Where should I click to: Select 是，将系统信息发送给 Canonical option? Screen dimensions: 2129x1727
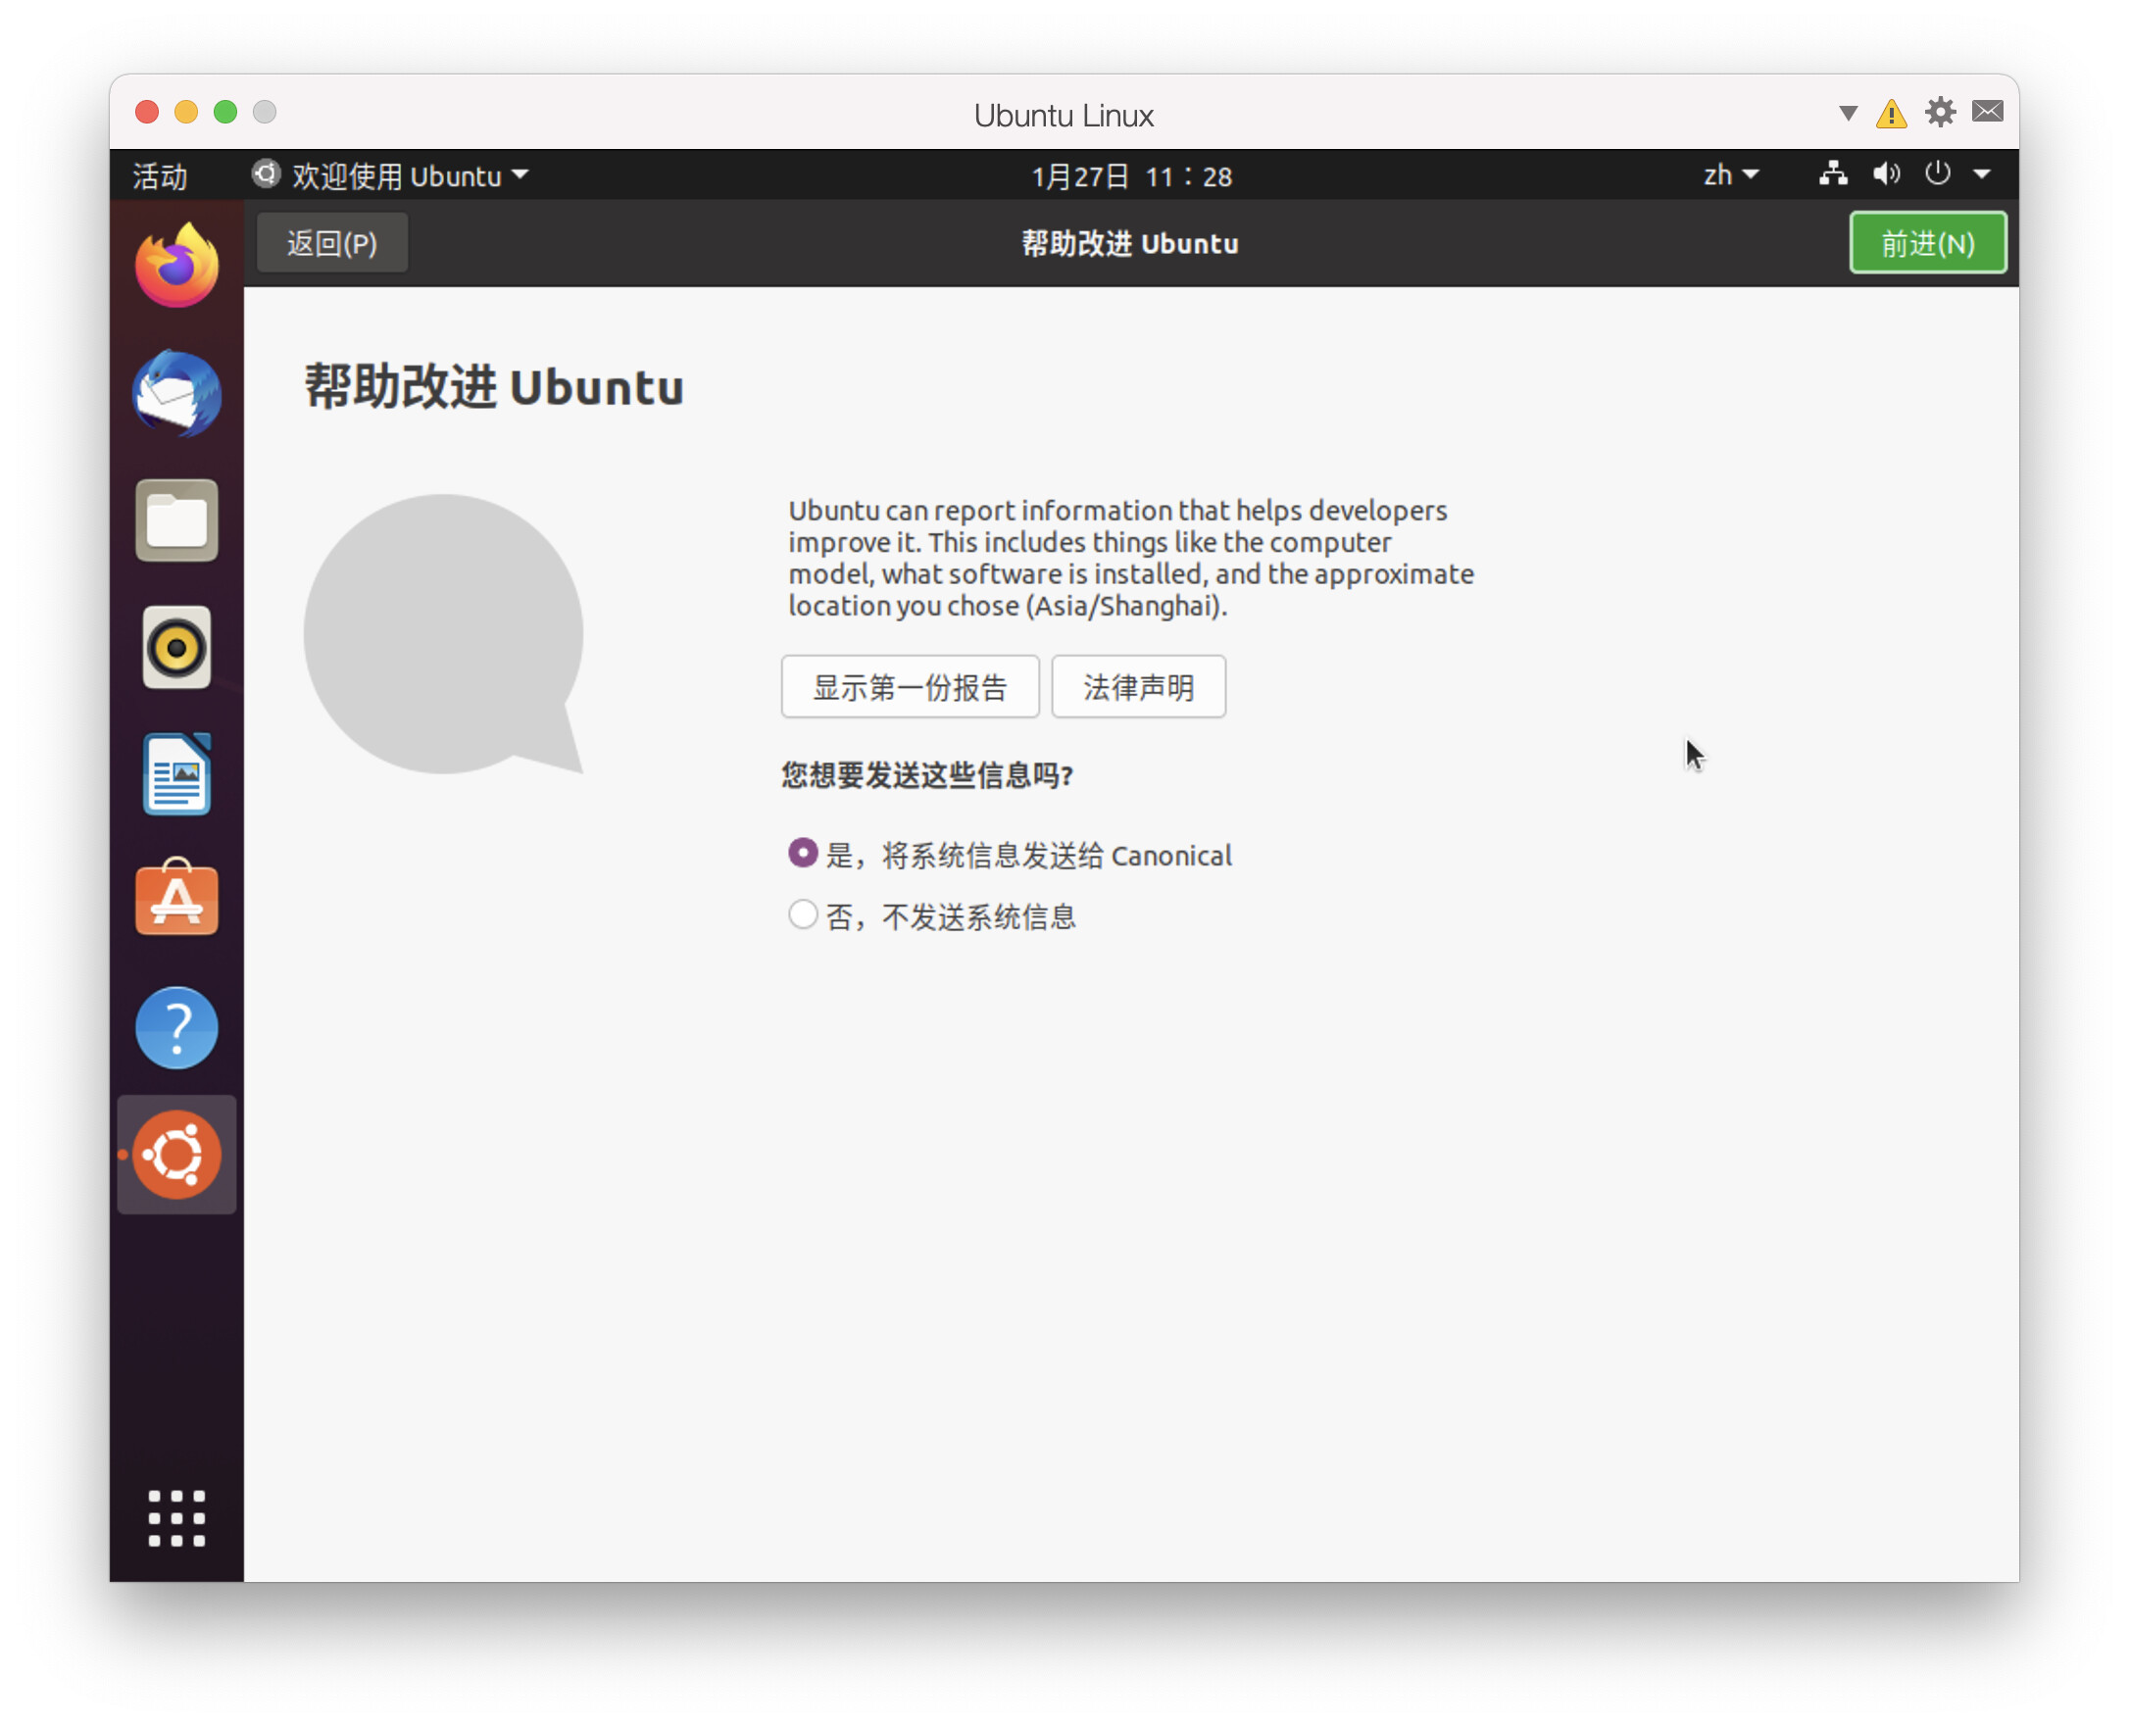[1010, 856]
